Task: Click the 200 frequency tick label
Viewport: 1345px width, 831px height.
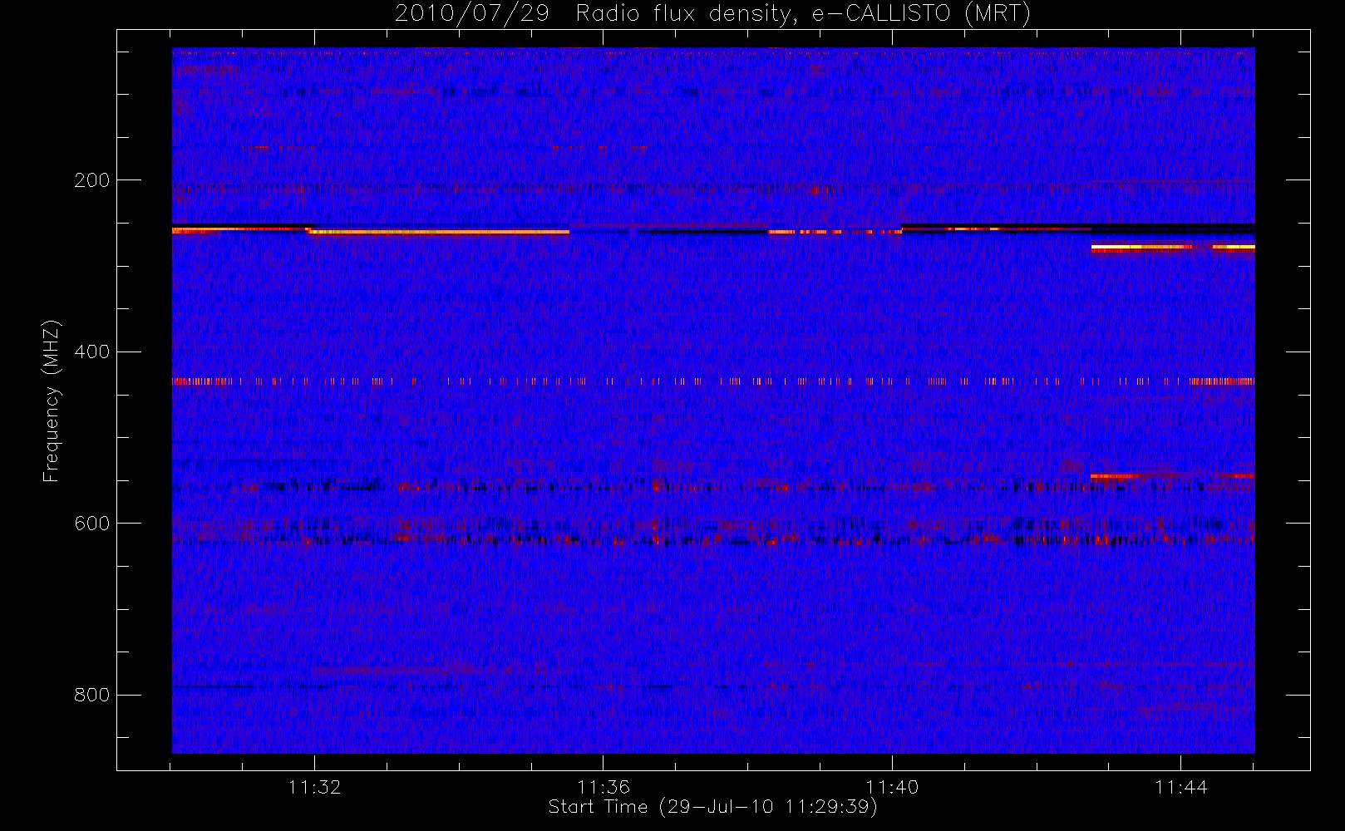Action: [x=91, y=180]
